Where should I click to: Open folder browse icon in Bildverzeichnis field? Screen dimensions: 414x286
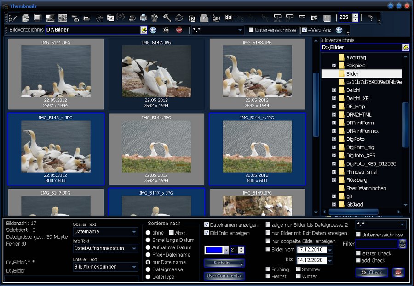(144, 30)
